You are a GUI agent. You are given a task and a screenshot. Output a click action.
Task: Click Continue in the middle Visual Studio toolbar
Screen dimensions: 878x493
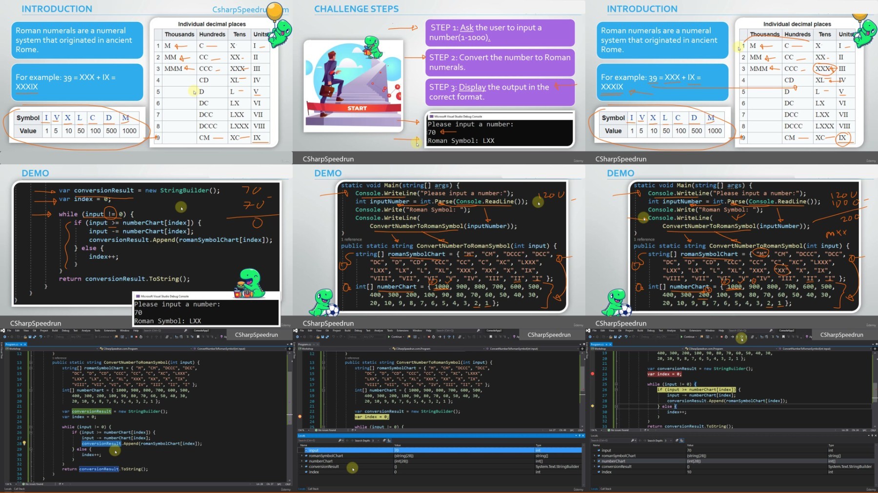pos(396,336)
